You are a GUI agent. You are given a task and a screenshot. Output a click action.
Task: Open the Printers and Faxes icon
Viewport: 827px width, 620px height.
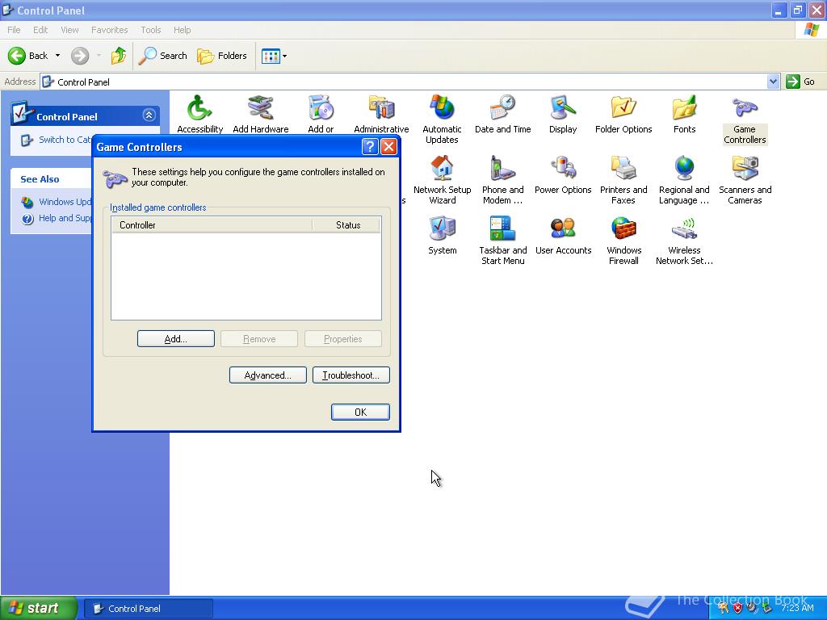[x=623, y=180]
